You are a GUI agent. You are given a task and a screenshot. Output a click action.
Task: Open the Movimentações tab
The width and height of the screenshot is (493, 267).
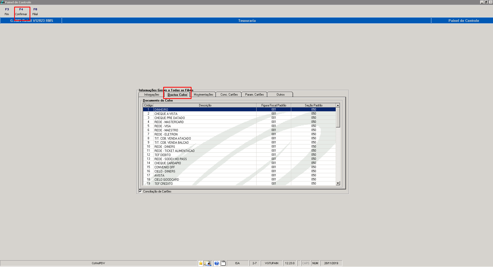(x=203, y=95)
